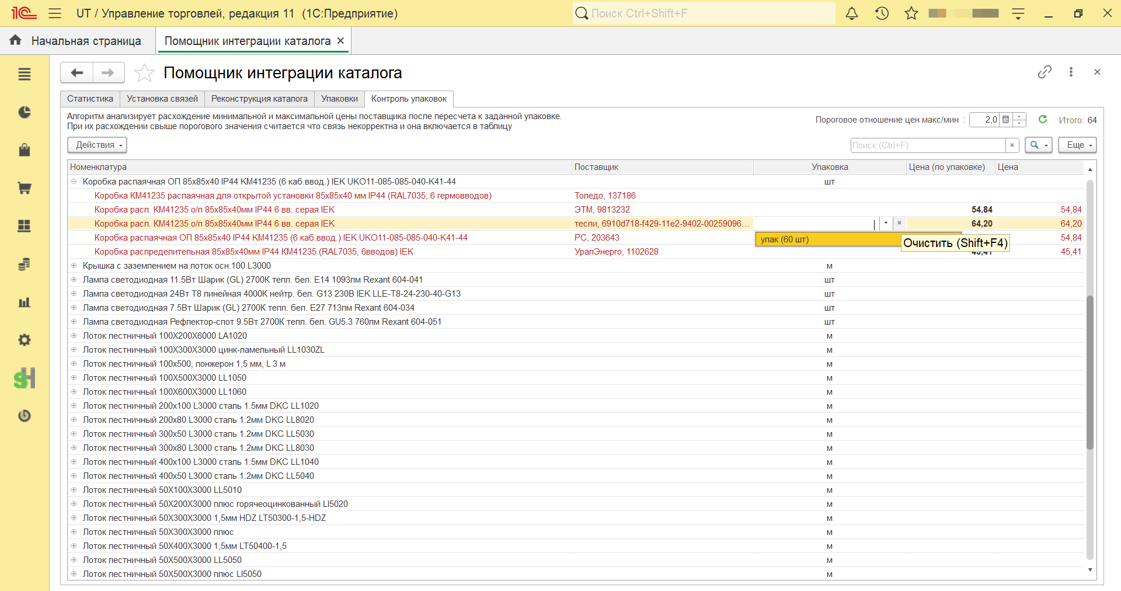Copy link with chain icon
This screenshot has height=591, width=1121.
[1045, 72]
